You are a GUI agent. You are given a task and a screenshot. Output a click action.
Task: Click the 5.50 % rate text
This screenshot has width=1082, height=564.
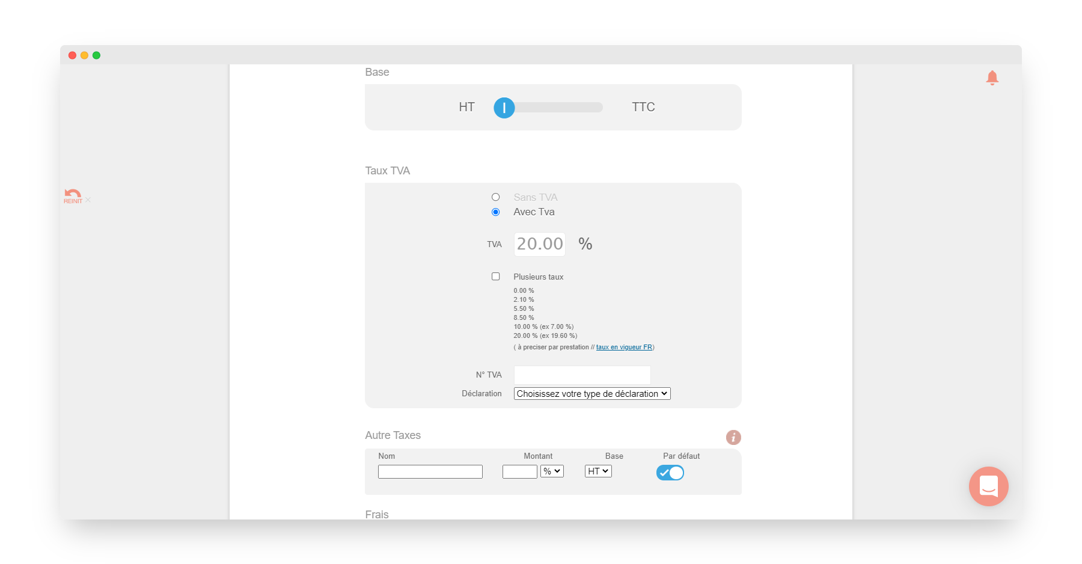(x=524, y=309)
